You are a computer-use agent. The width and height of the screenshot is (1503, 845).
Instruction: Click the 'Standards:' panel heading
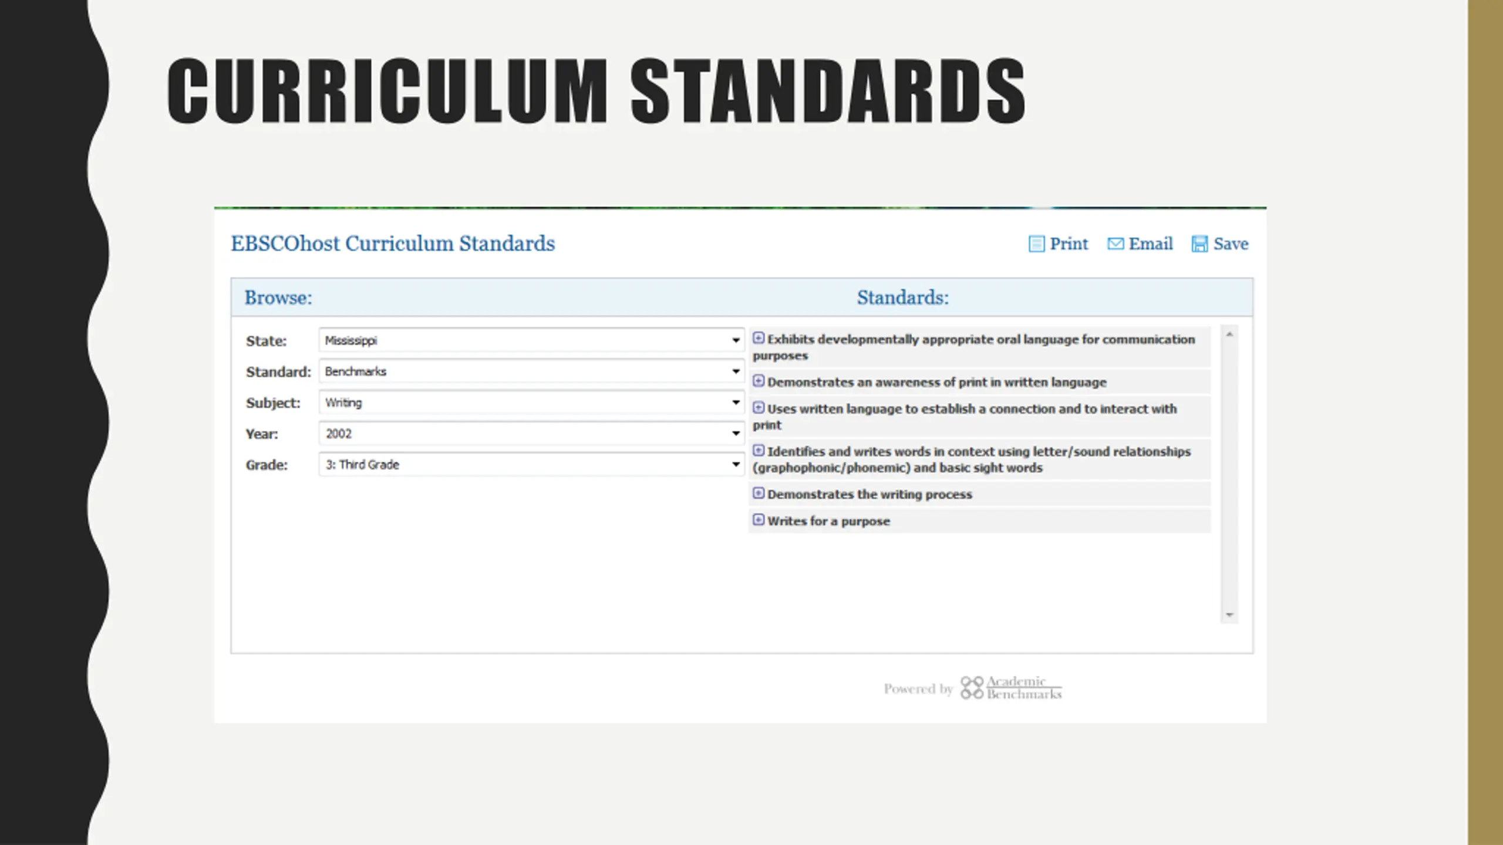(x=903, y=298)
